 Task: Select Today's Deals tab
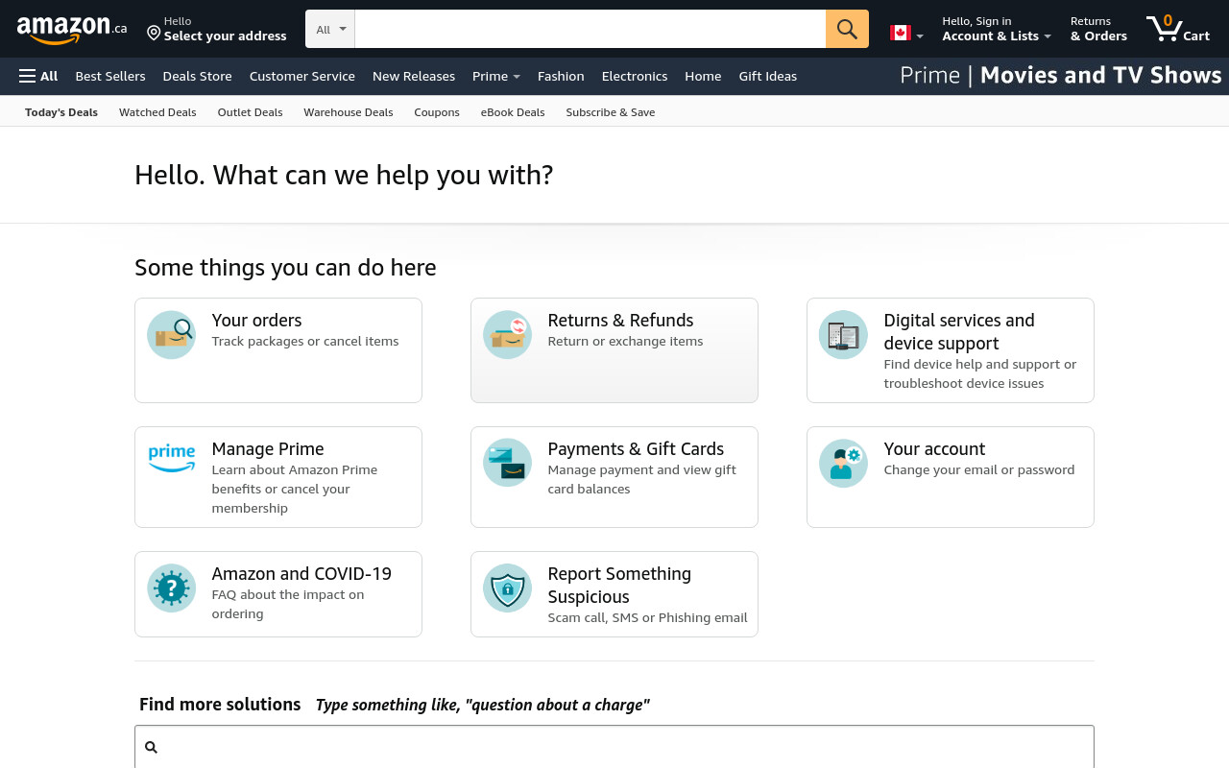61,112
